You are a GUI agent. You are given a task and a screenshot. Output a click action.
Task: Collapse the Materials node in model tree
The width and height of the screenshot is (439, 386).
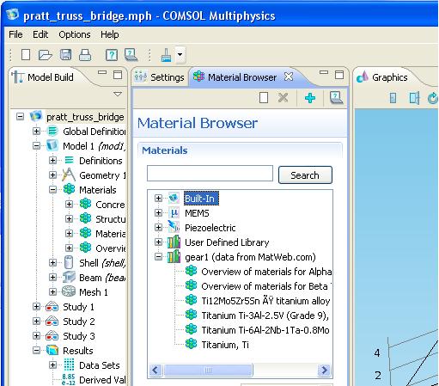pos(52,189)
